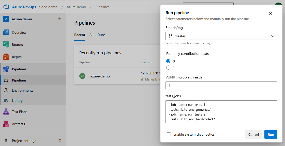Click the 'Run only contribution tests' label
The height and width of the screenshot is (146, 285).
[187, 54]
